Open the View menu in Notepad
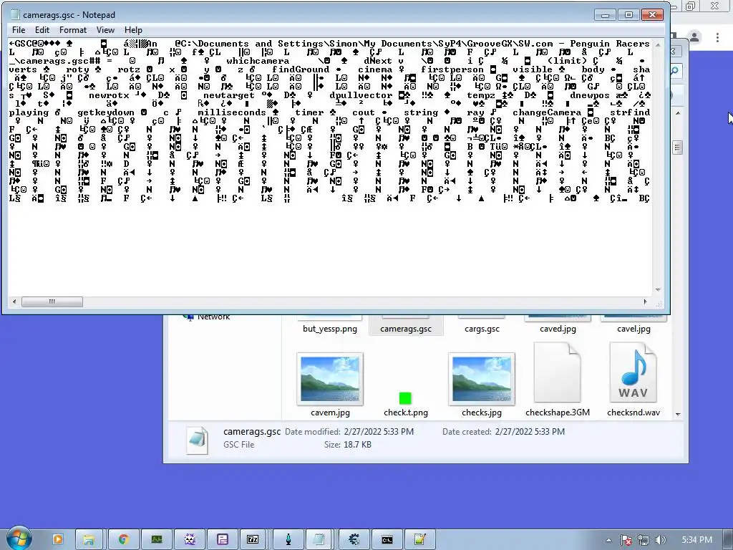The image size is (733, 550). pyautogui.click(x=105, y=30)
